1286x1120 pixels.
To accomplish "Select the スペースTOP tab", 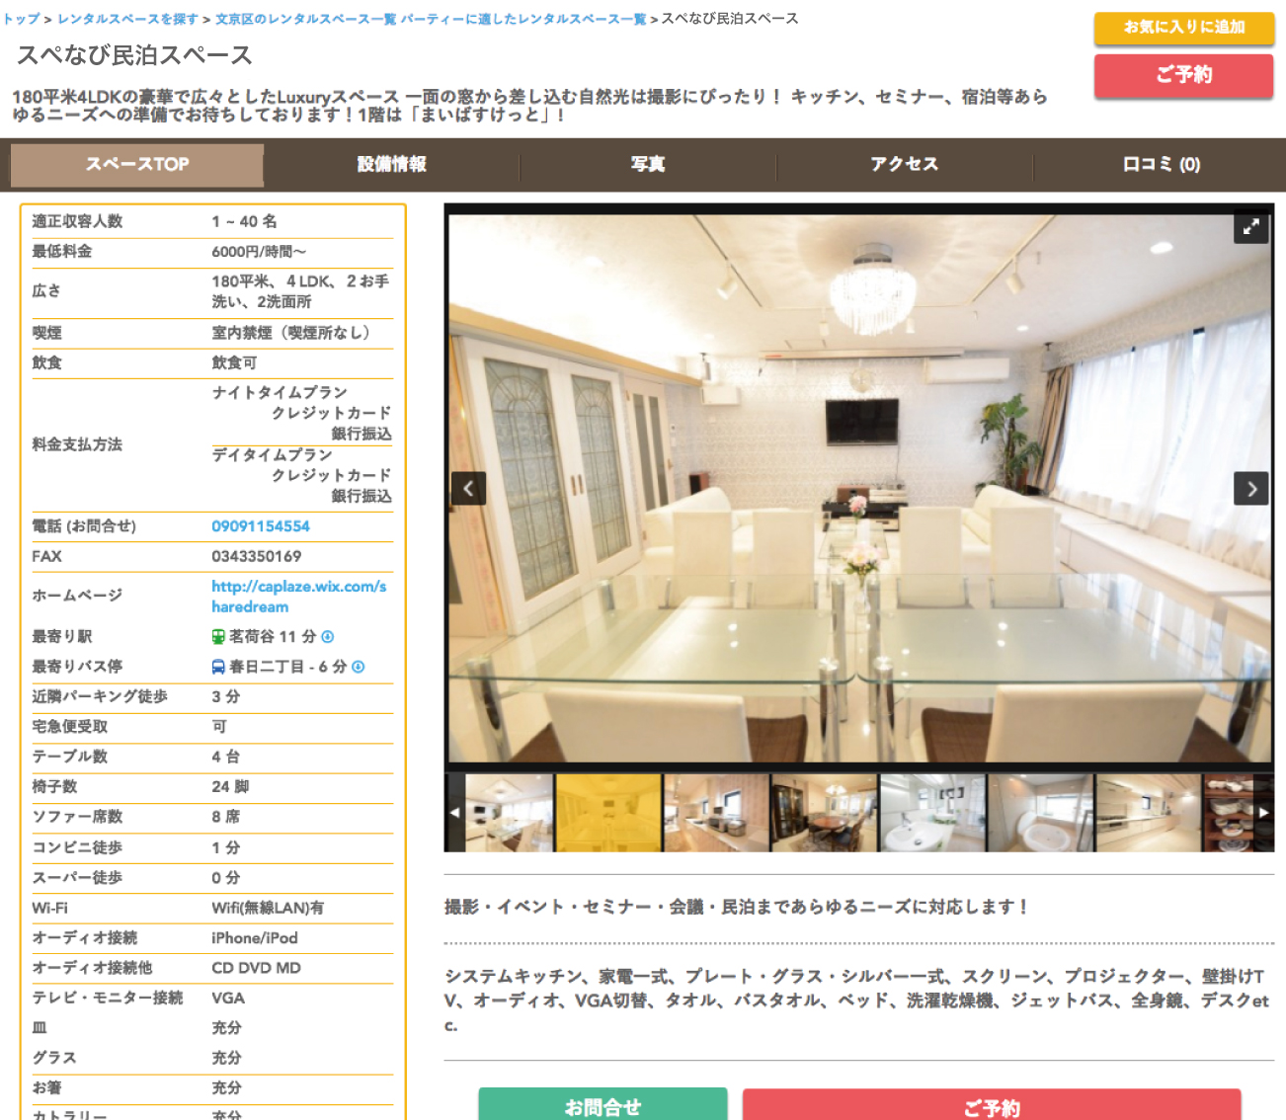I will point(137,165).
